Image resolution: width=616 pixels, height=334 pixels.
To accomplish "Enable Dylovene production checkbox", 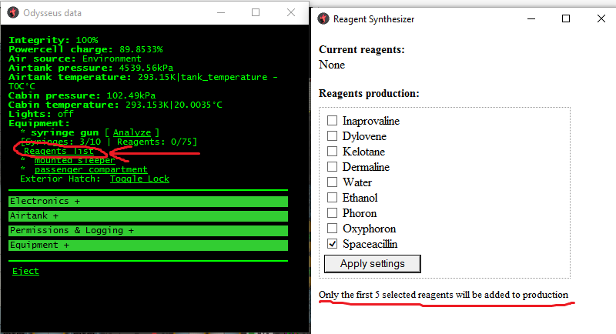I will pos(333,135).
